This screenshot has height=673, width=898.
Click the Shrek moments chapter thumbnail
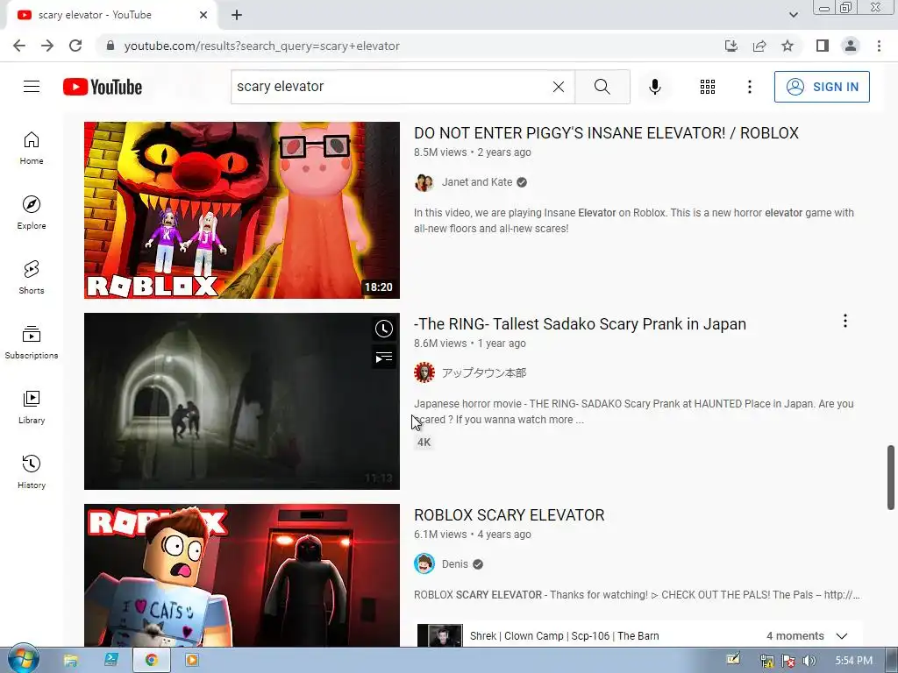[x=440, y=636]
